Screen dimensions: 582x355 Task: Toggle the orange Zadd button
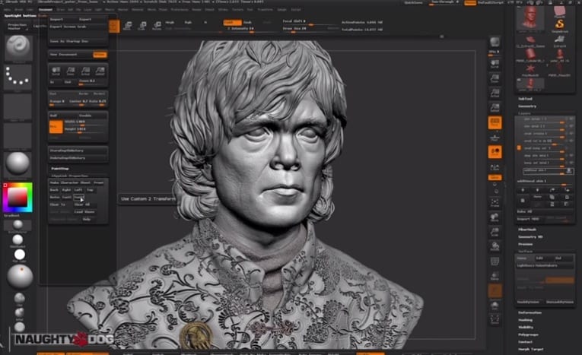click(x=232, y=22)
